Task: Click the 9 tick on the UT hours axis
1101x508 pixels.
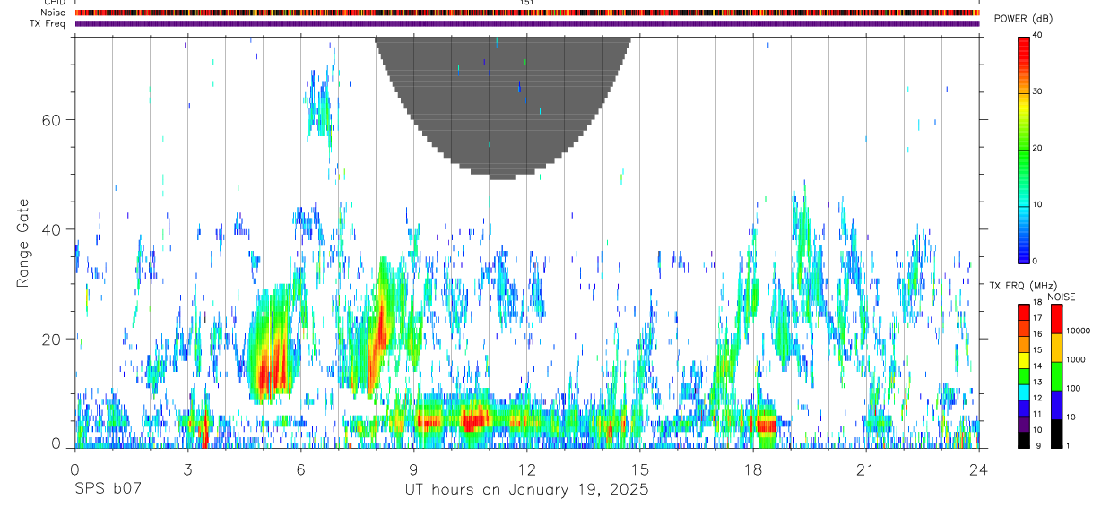Action: tap(413, 469)
